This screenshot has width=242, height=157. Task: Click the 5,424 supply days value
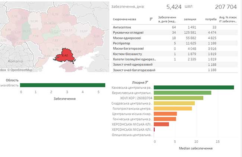tap(174, 7)
